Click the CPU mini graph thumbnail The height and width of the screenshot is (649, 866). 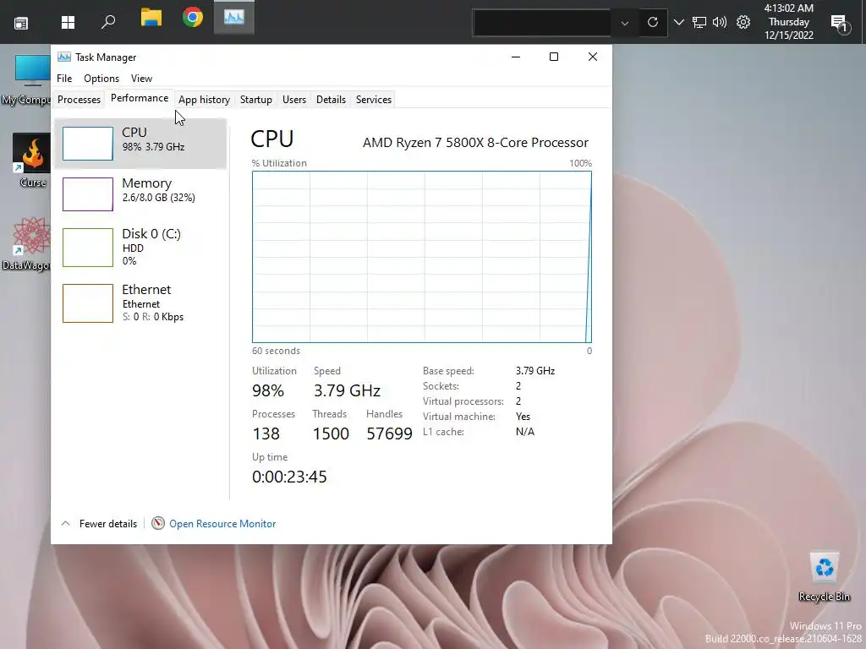coord(88,144)
